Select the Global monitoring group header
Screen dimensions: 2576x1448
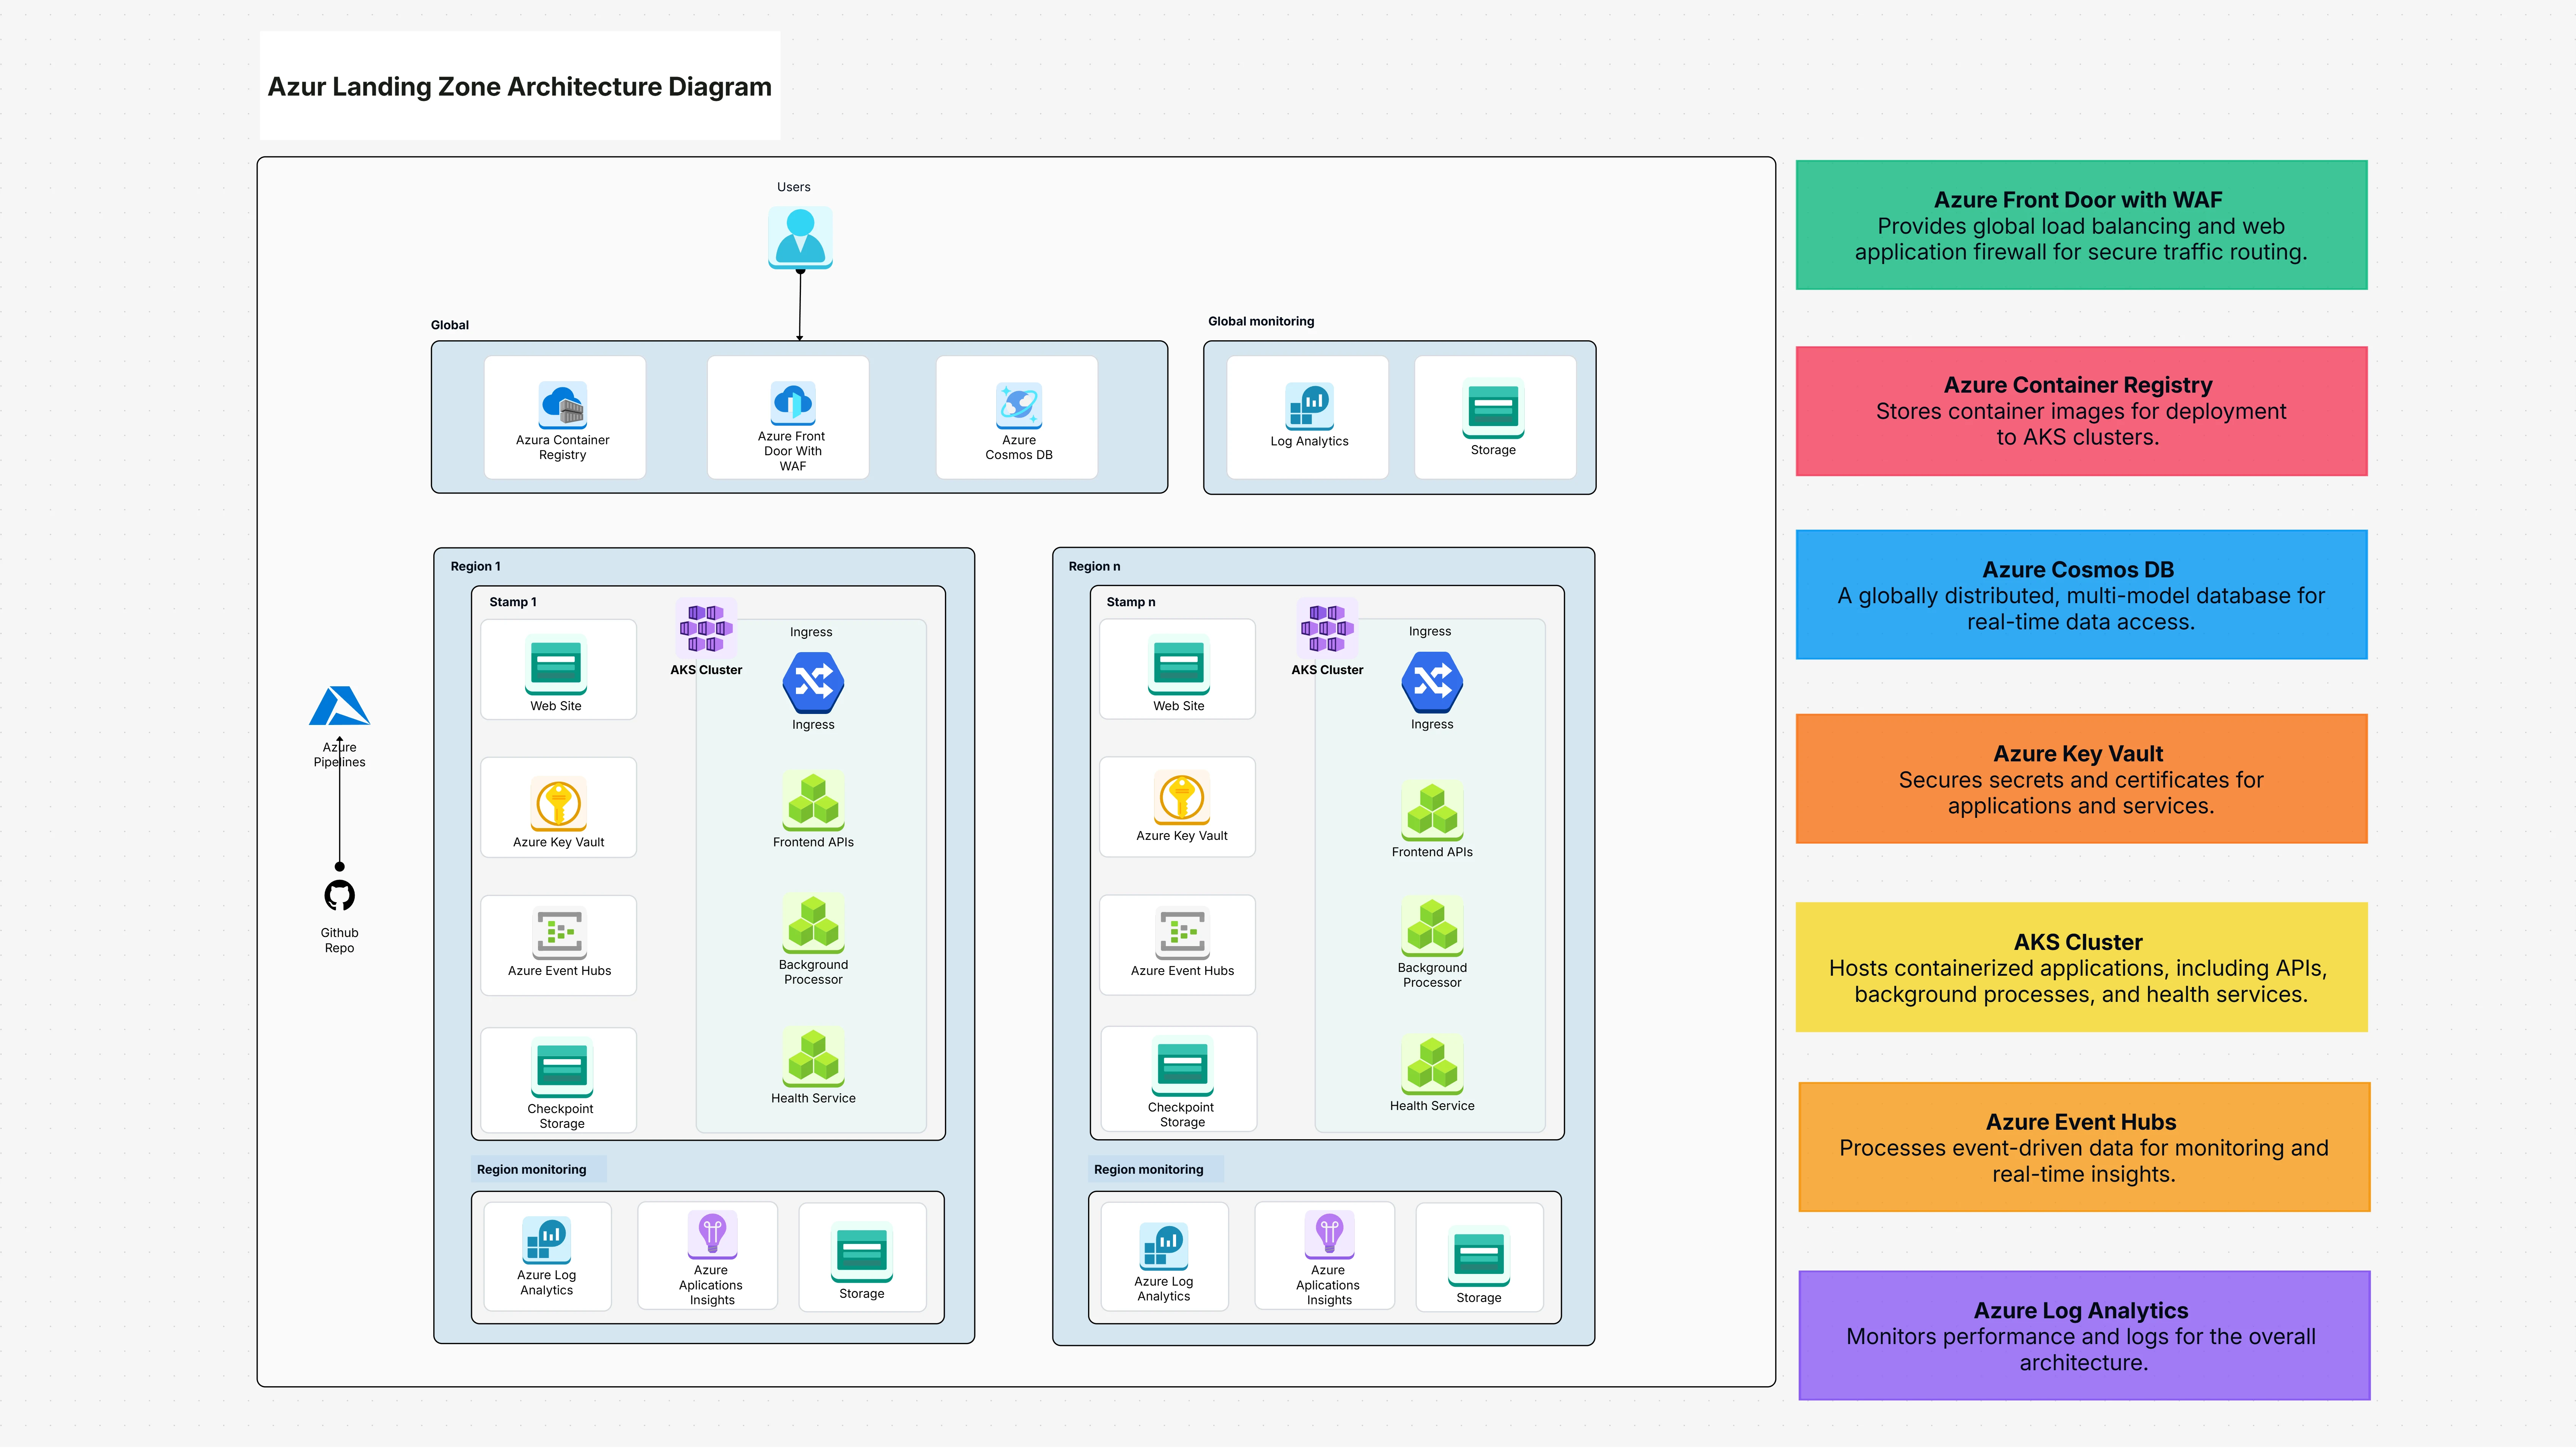coord(1261,321)
